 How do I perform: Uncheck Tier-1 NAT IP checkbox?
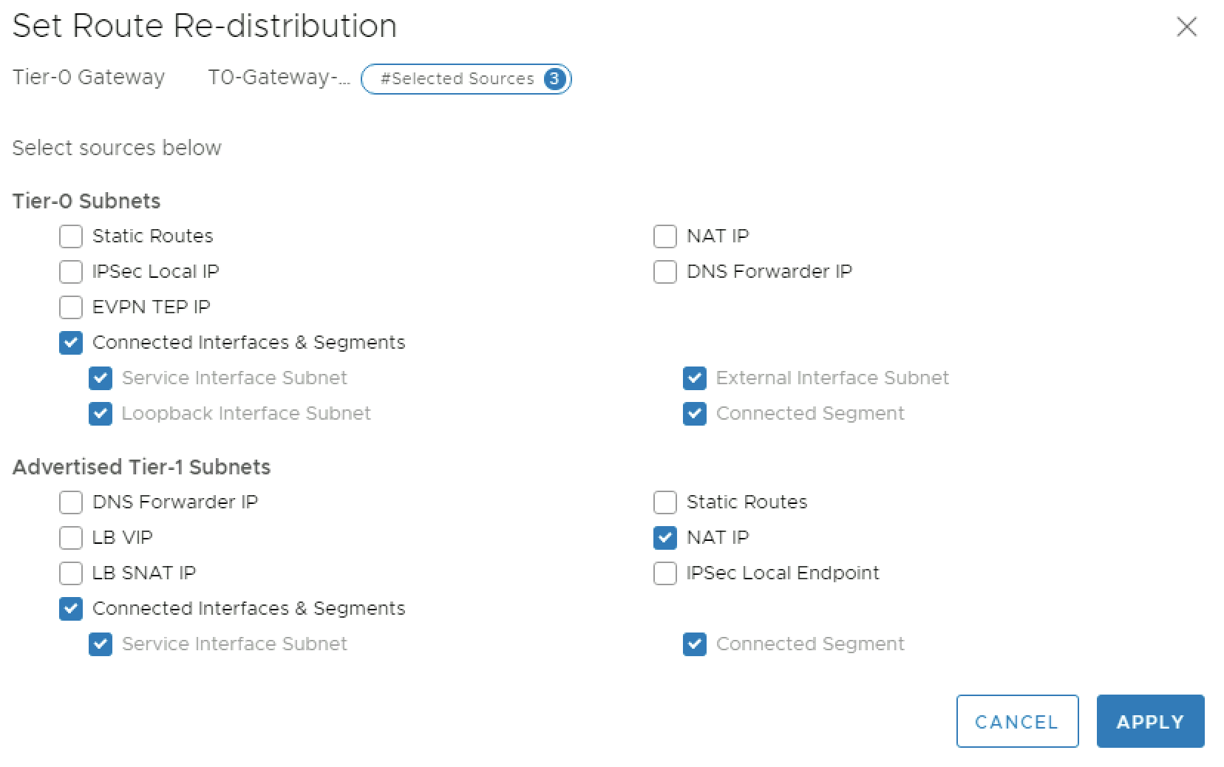coord(665,538)
